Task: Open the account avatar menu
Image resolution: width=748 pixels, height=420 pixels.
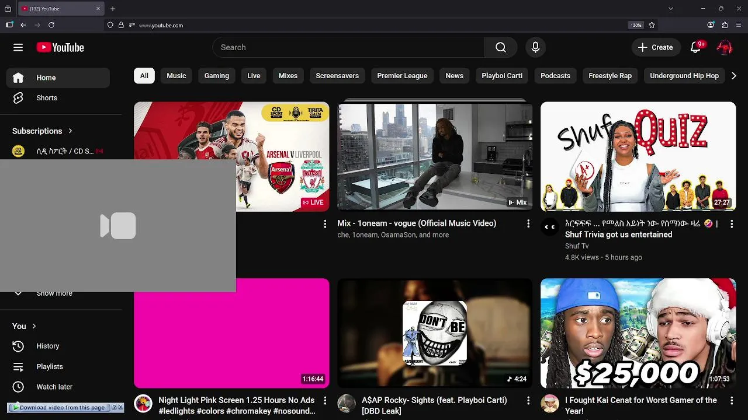Action: tap(725, 47)
